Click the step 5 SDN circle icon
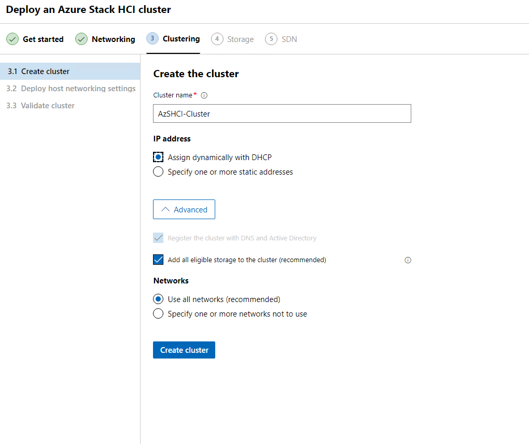The height and width of the screenshot is (444, 529). point(271,39)
